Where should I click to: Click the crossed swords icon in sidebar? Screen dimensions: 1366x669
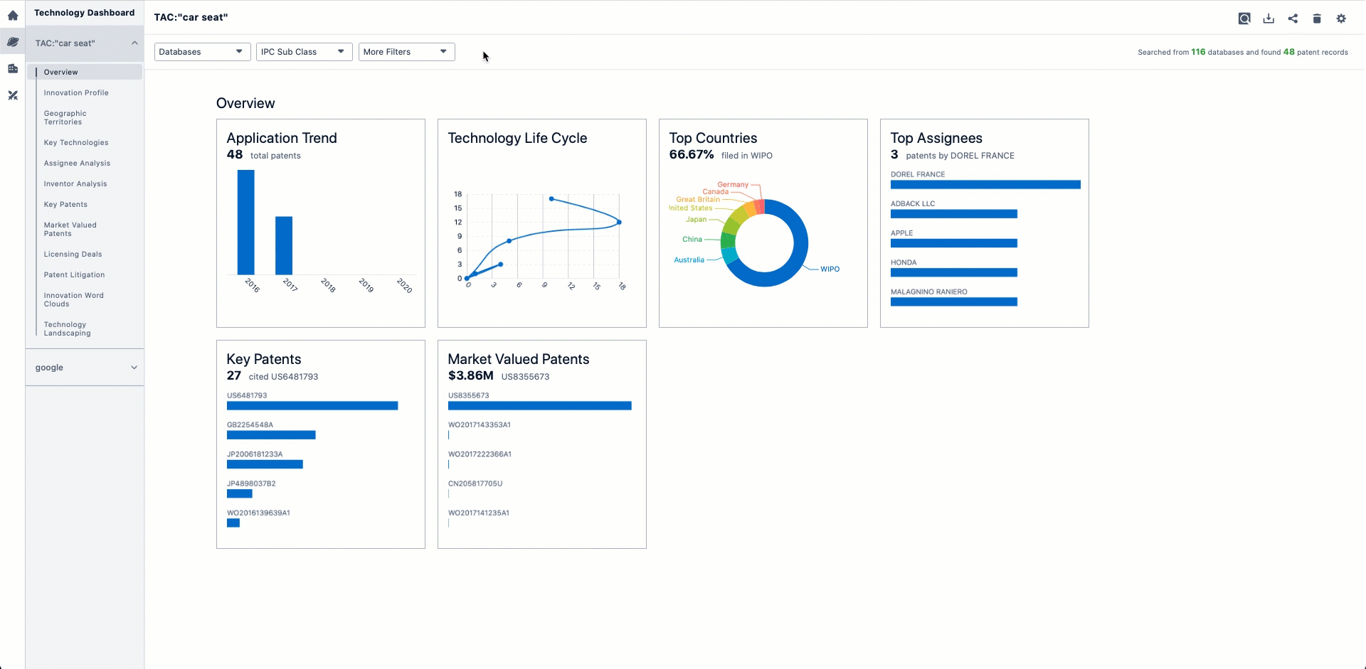point(13,95)
